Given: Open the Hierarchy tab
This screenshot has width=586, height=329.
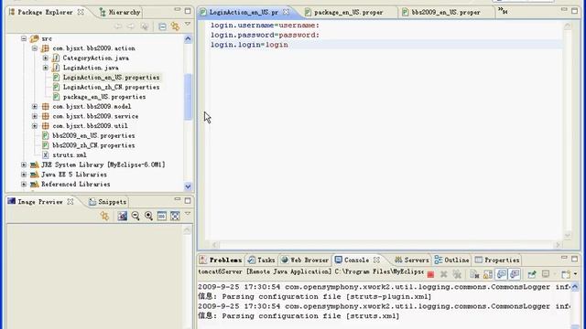Looking at the screenshot, I should coord(120,12).
